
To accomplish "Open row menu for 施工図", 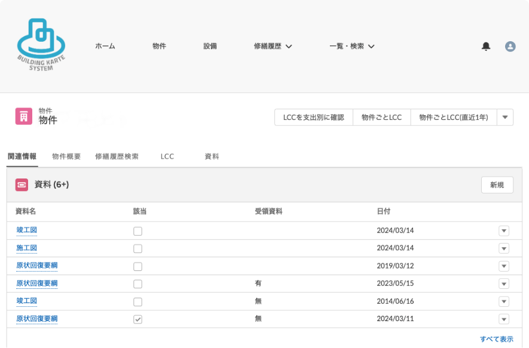I will click(504, 248).
